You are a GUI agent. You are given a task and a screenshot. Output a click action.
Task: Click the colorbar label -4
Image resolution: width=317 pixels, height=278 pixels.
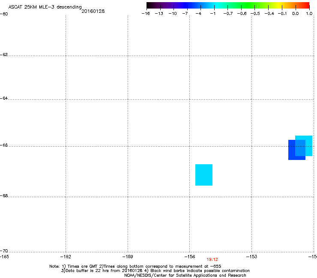pos(198,14)
